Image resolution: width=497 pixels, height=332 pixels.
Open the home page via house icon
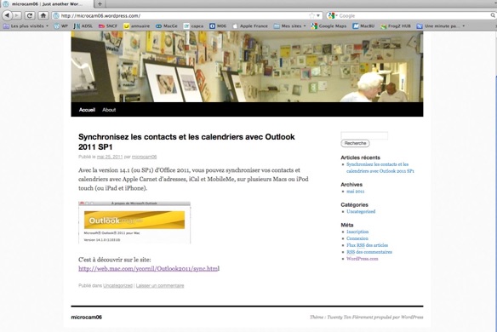coord(43,15)
